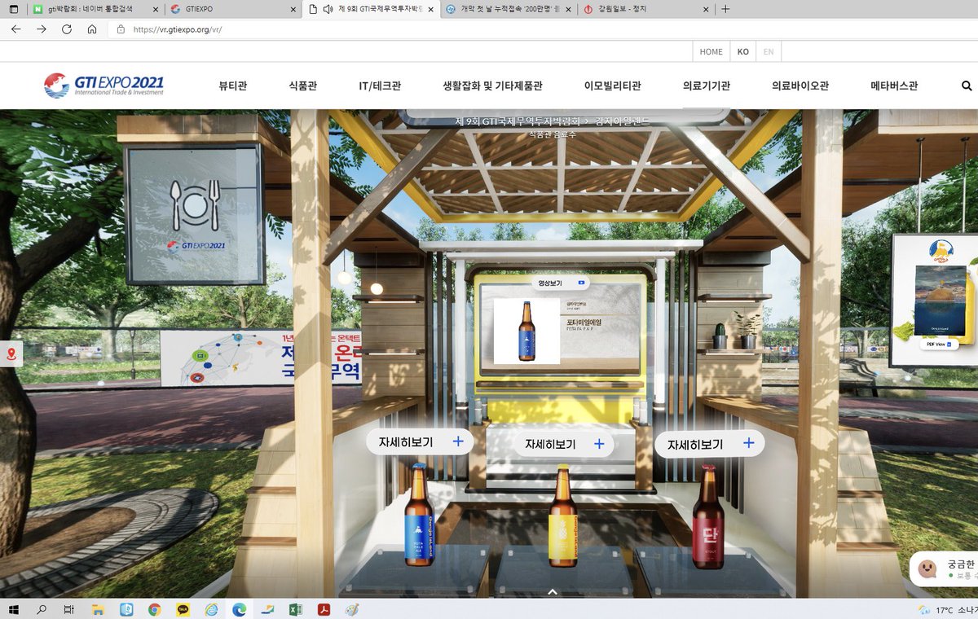Switch to the 개막 첫 날 누적접속 tab

(509, 9)
